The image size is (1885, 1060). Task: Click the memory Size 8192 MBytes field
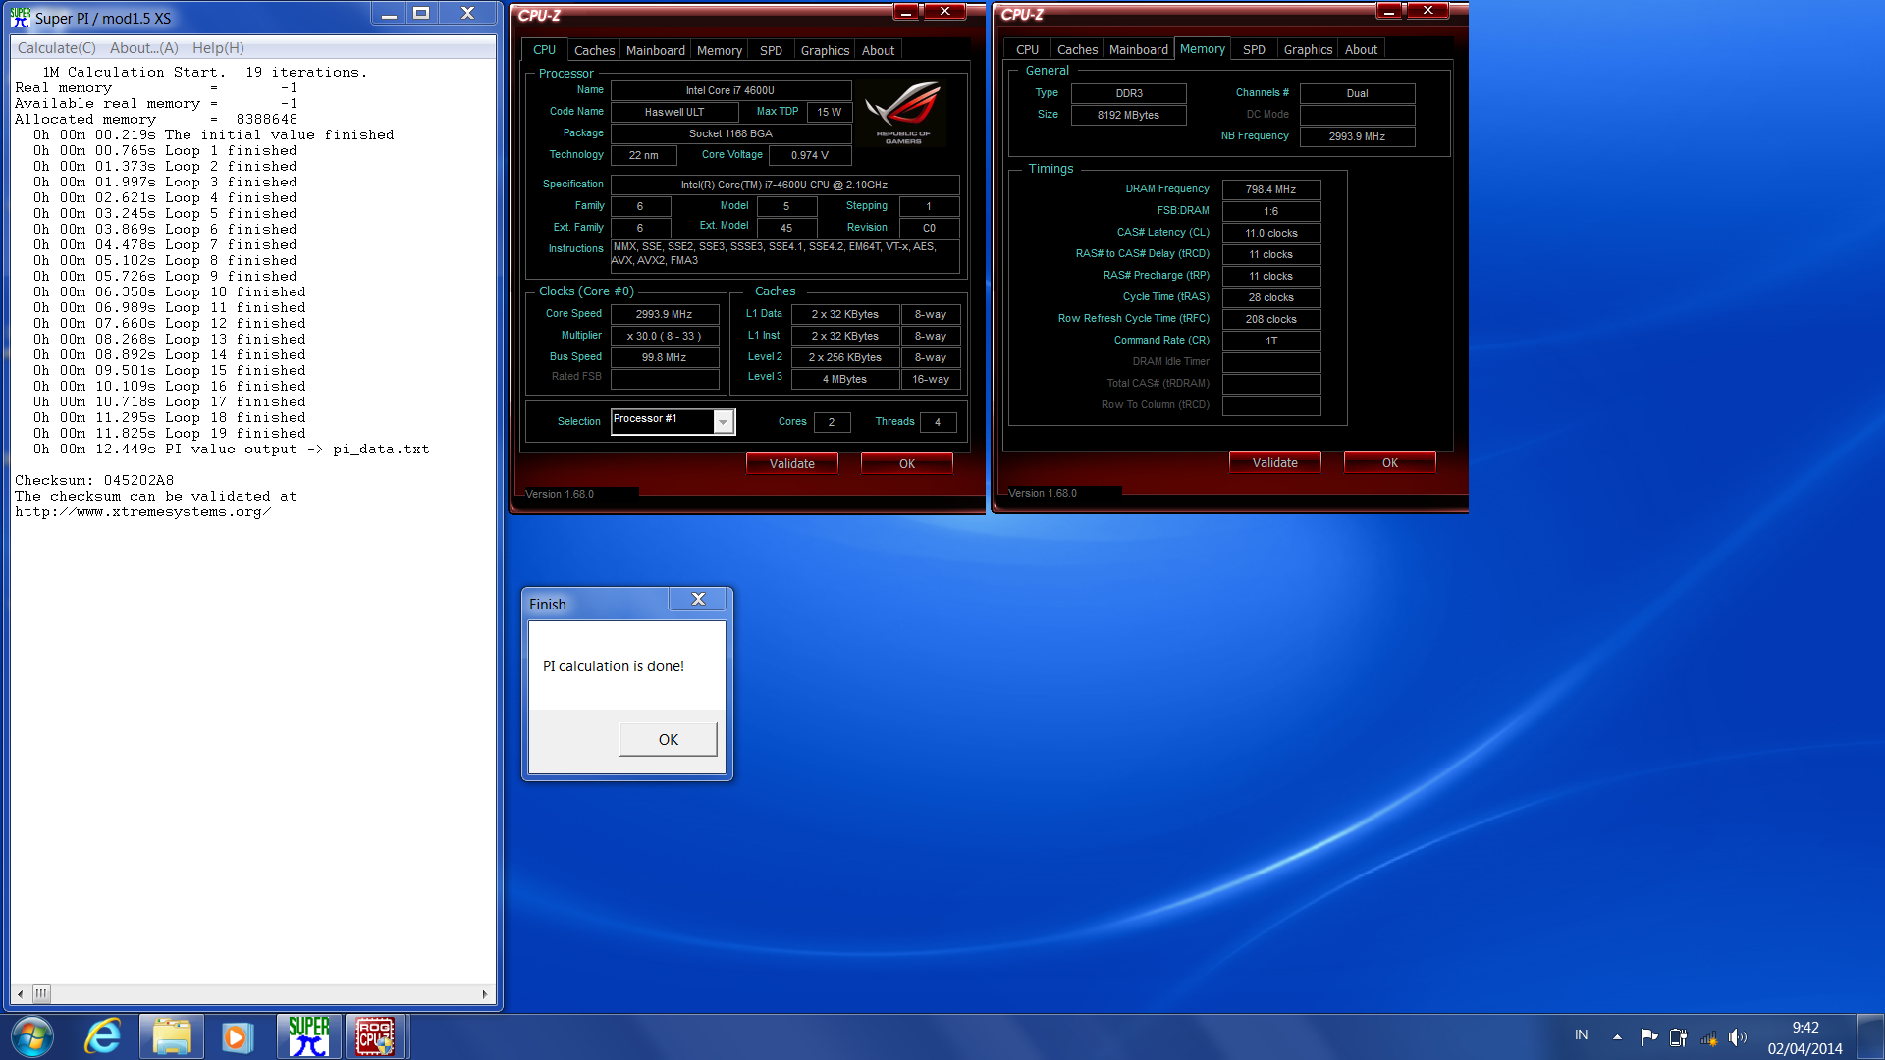(x=1129, y=115)
